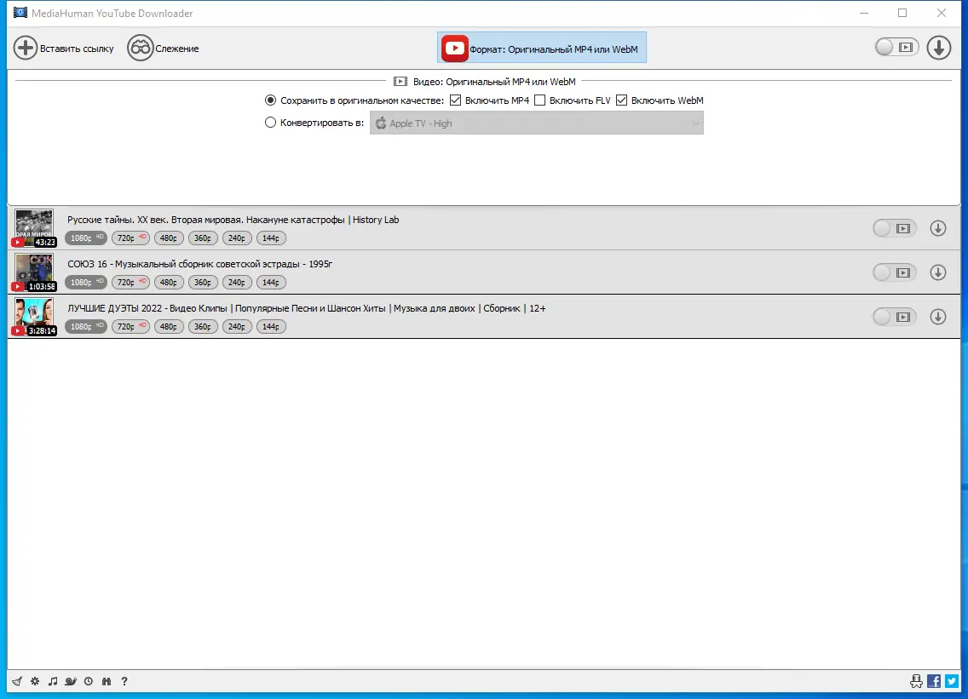Start all downloads with top arrow button
Viewport: 968px width, 699px height.
pos(938,48)
